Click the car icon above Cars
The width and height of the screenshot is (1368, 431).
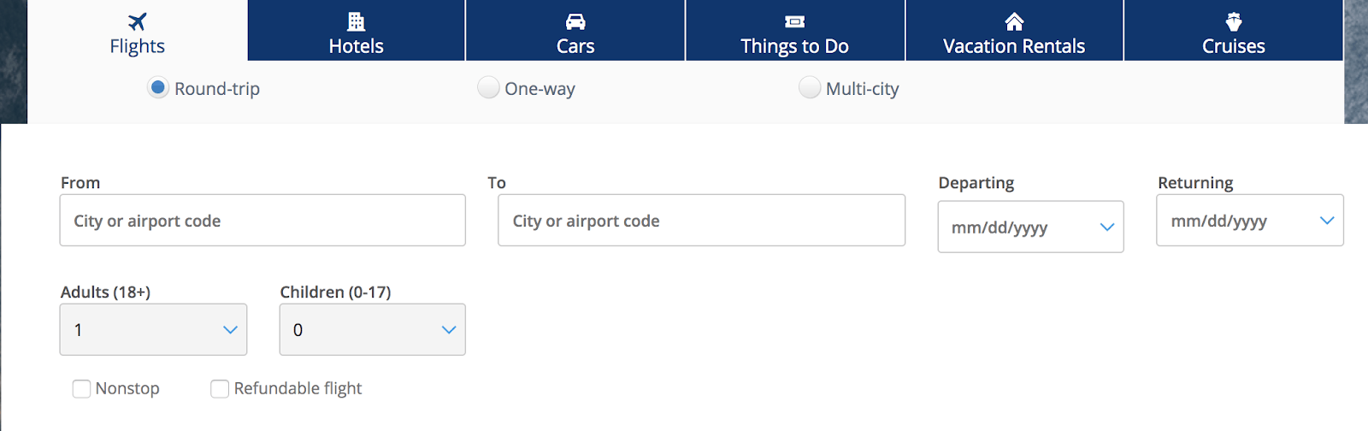575,21
